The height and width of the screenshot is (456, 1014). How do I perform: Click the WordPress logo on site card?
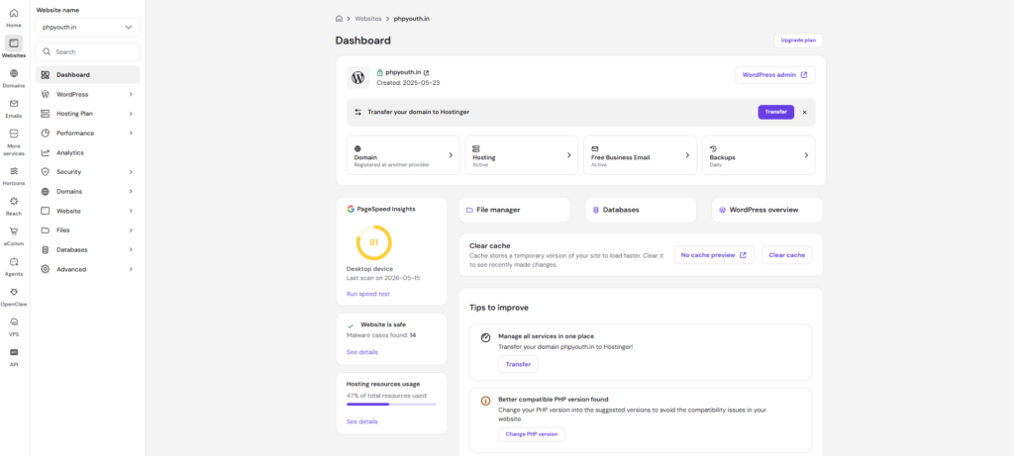point(357,77)
